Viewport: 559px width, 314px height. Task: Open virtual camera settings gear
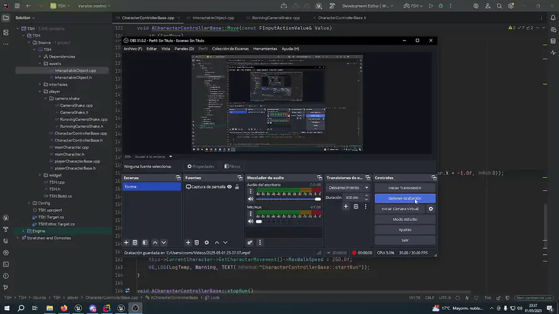(430, 209)
